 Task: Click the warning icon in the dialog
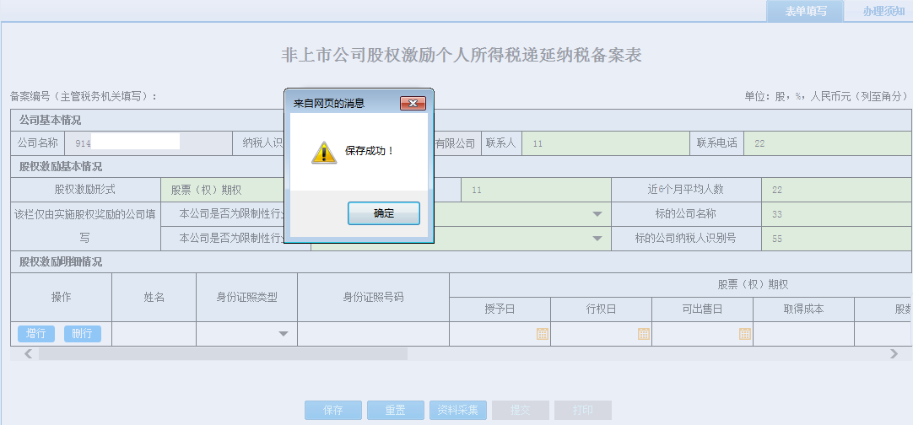pos(324,152)
